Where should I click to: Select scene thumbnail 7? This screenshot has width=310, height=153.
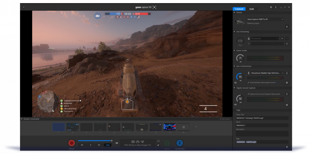142,127
